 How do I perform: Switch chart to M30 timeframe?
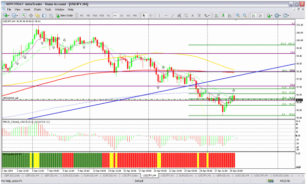pos(102,16)
